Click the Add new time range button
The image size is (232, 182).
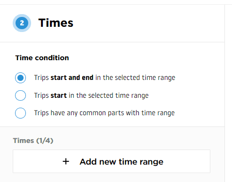pos(112,161)
